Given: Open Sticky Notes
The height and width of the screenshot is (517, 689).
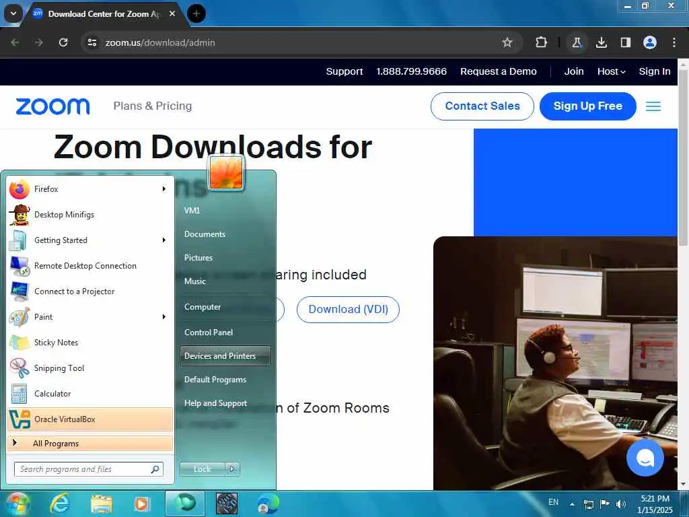Looking at the screenshot, I should point(90,342).
